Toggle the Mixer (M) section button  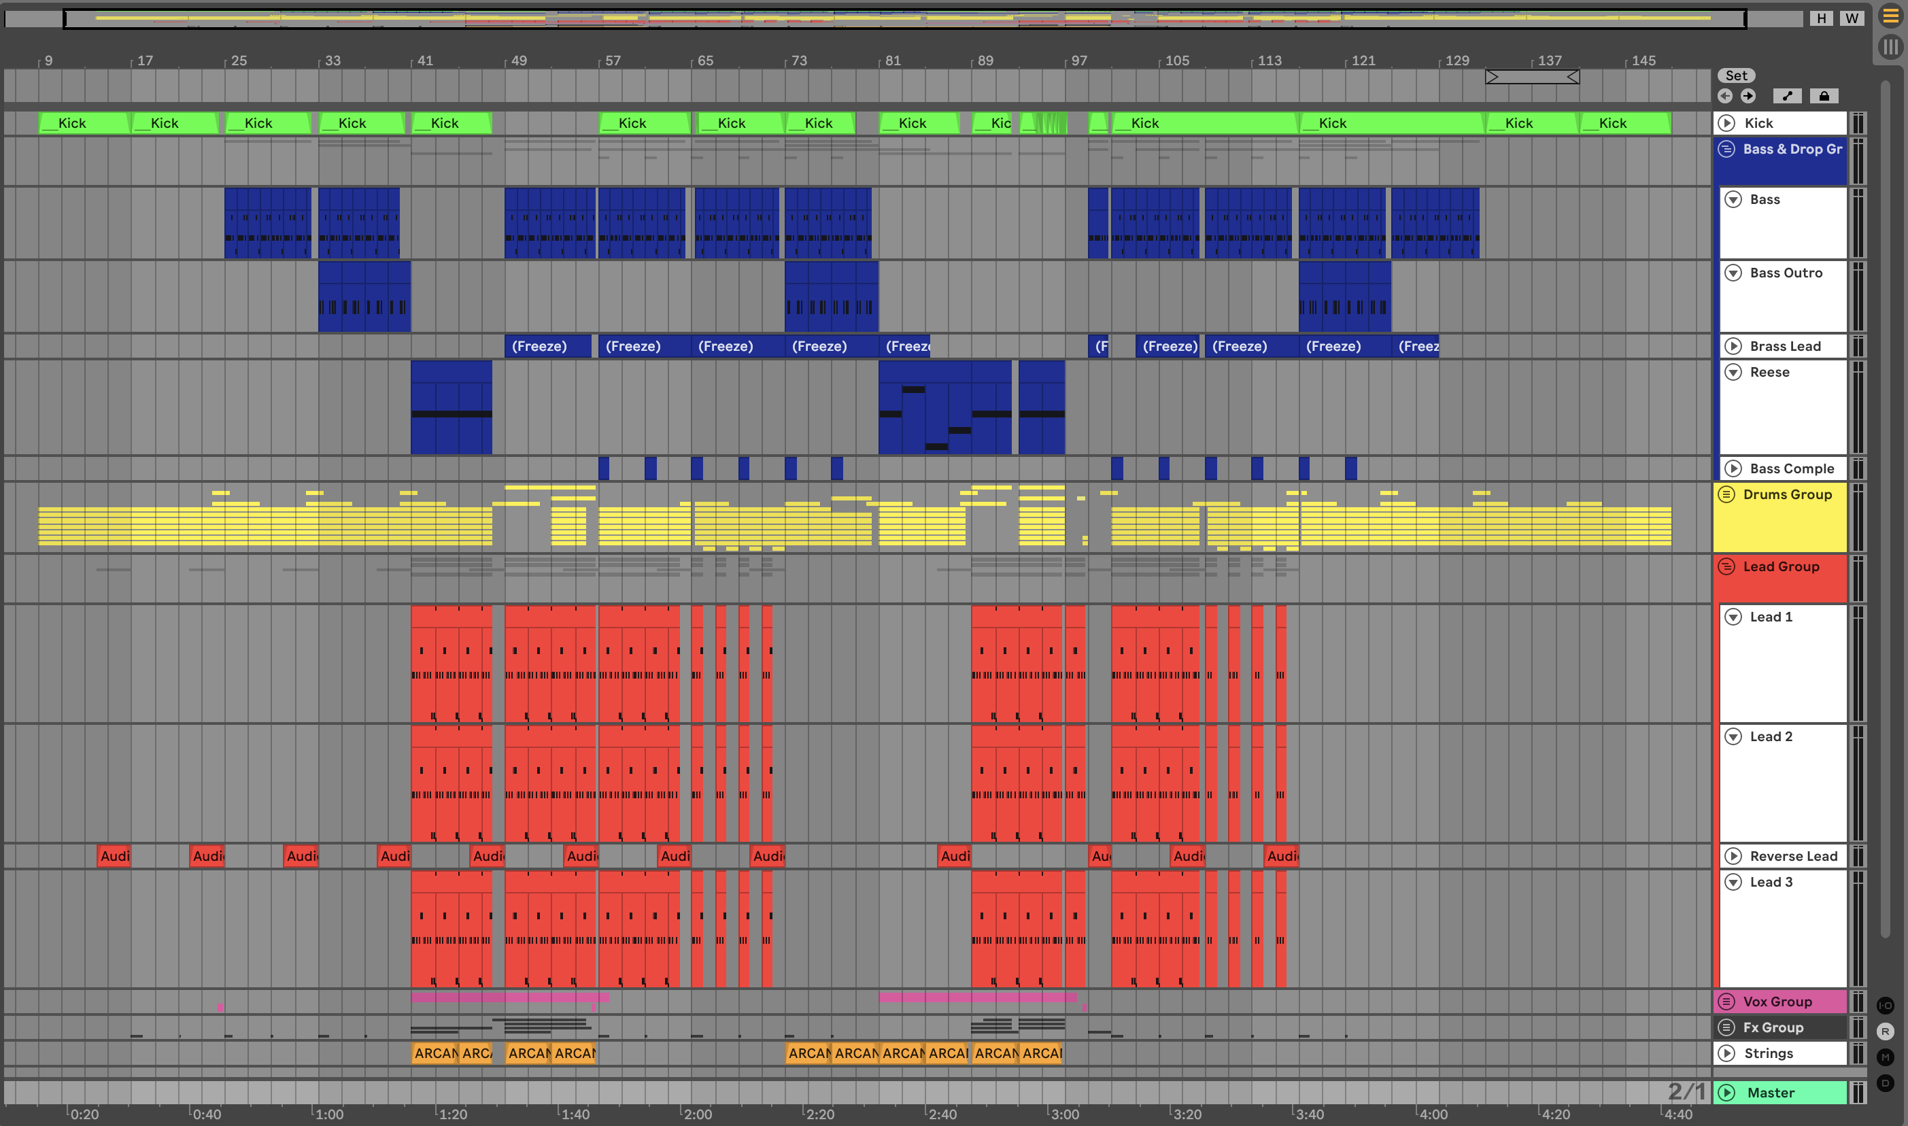tap(1886, 1057)
